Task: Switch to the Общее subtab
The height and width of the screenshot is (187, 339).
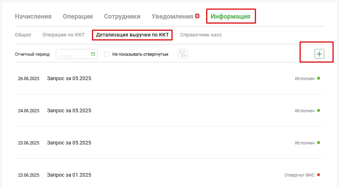Action: [23, 35]
